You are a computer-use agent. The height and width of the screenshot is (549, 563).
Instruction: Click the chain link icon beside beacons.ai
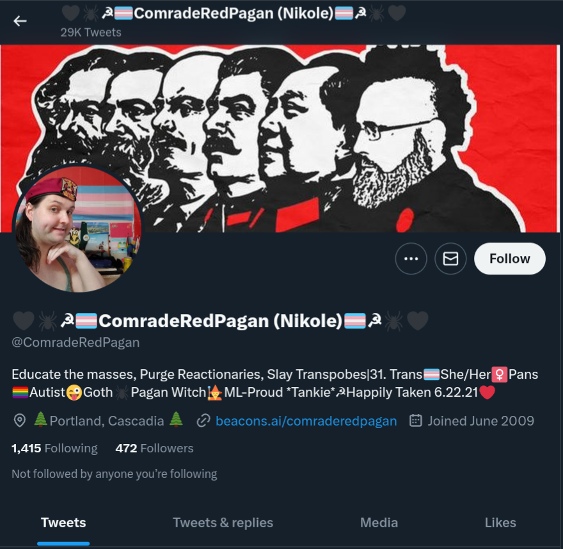coord(203,420)
